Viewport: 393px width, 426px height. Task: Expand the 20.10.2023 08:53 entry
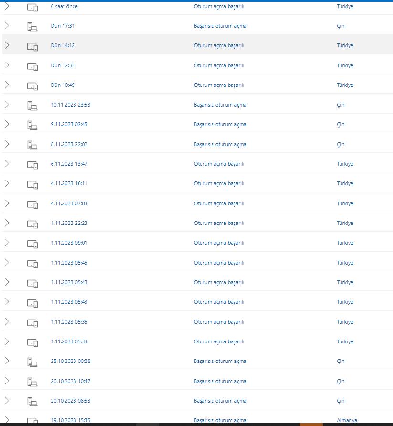pyautogui.click(x=7, y=401)
